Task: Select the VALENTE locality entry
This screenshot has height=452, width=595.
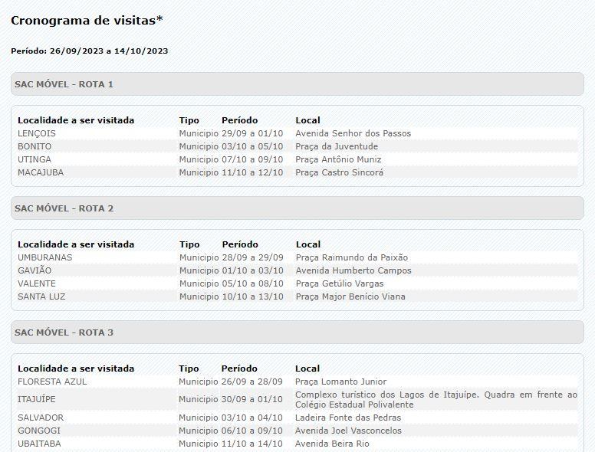Action: tap(37, 283)
